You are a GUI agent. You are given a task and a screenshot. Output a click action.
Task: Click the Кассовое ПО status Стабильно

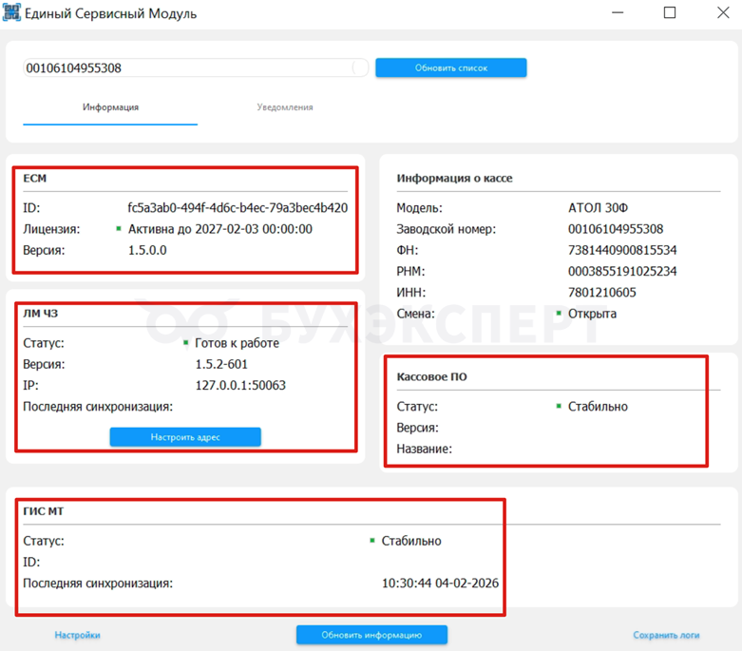pyautogui.click(x=598, y=406)
